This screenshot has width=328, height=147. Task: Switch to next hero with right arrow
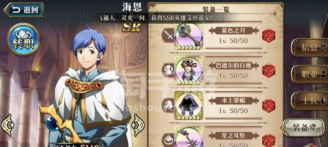coord(138,125)
